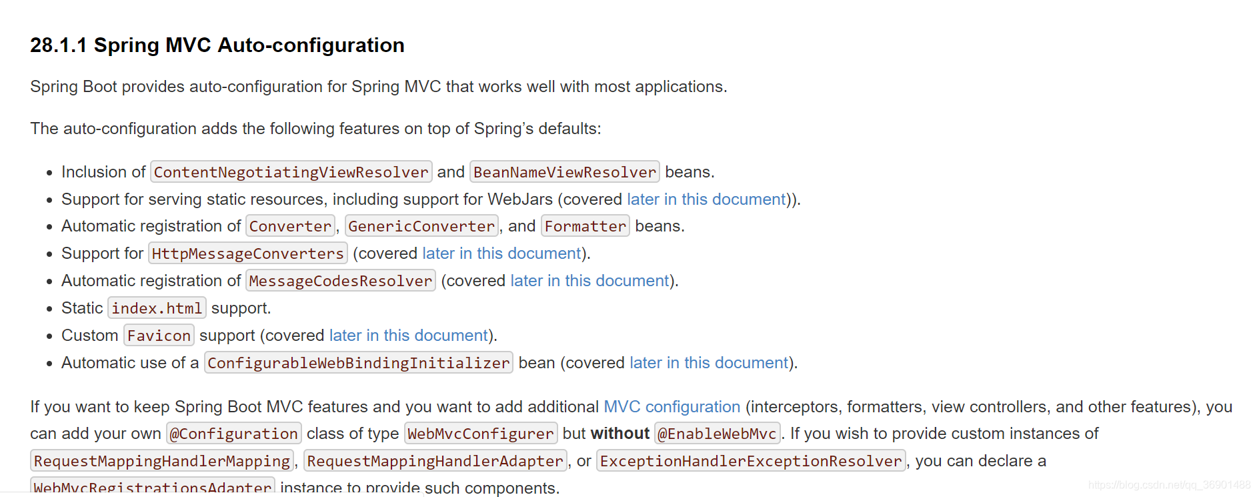
Task: Click the Favicon code label
Action: [159, 336]
